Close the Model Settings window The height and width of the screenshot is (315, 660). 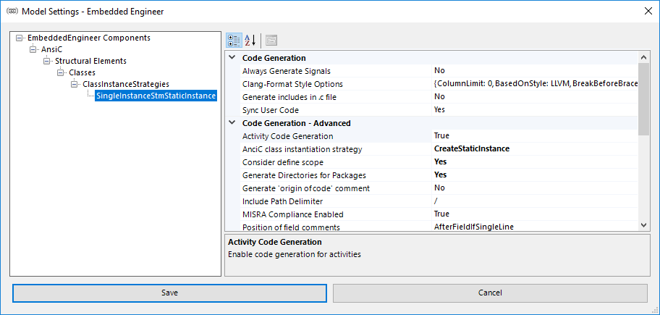648,12
